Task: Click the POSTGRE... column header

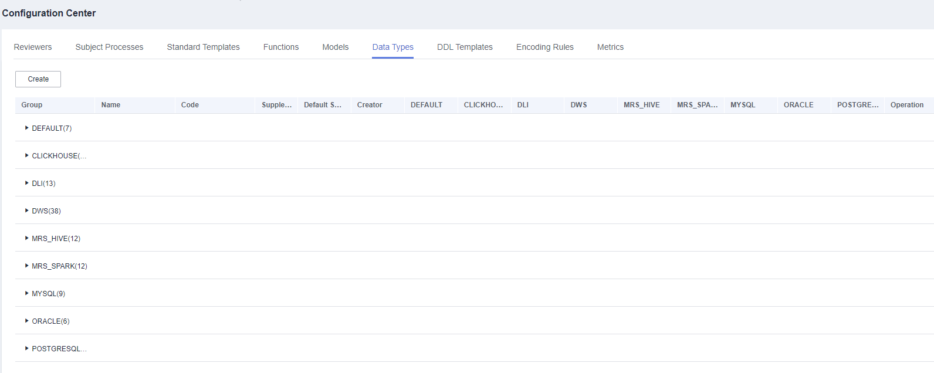Action: (858, 105)
